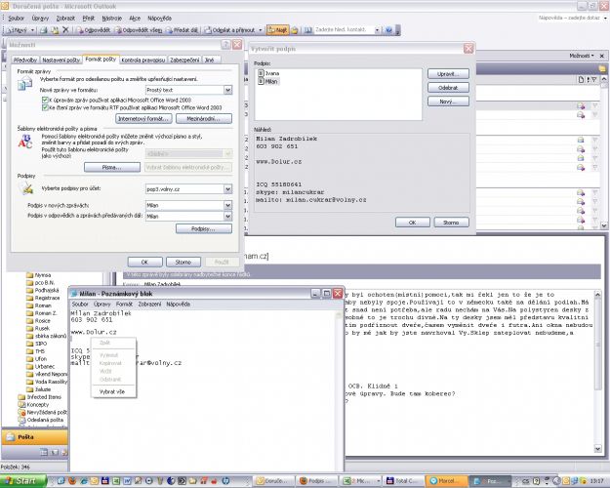The height and width of the screenshot is (488, 610).
Task: Open the Infected Items folder
Action: click(x=40, y=397)
